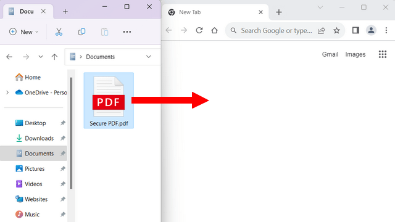
Task: Click the Share this page icon in Chrome
Action: pos(322,31)
